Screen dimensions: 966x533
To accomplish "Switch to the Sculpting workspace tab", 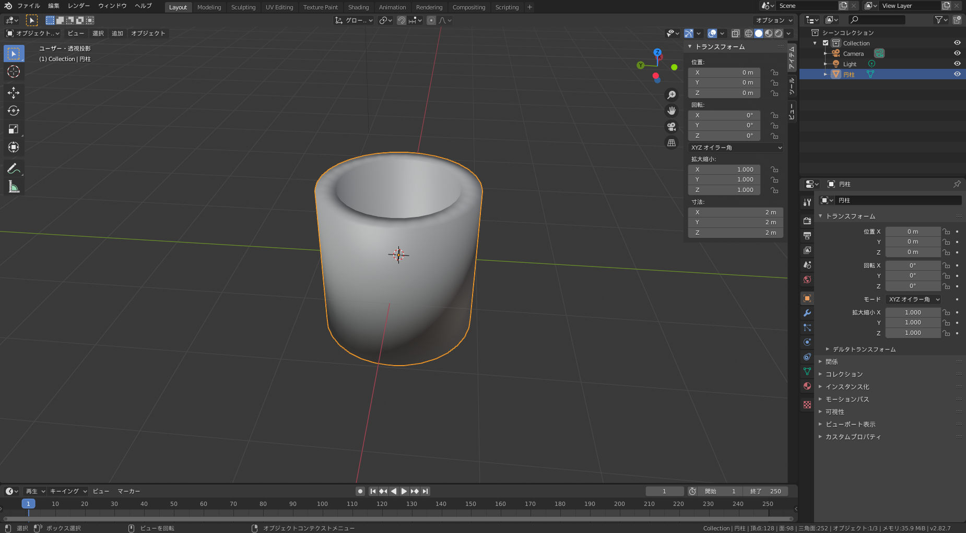I will click(x=243, y=7).
